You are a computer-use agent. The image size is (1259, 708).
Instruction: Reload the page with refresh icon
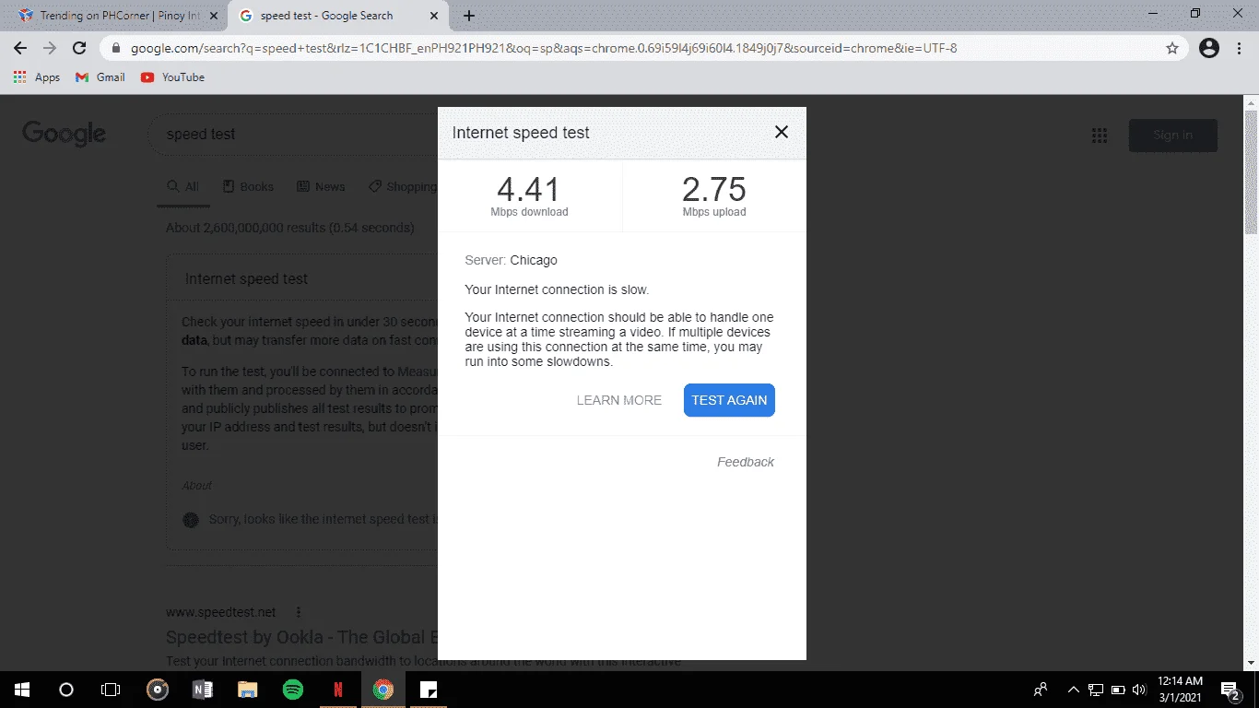[x=79, y=48]
